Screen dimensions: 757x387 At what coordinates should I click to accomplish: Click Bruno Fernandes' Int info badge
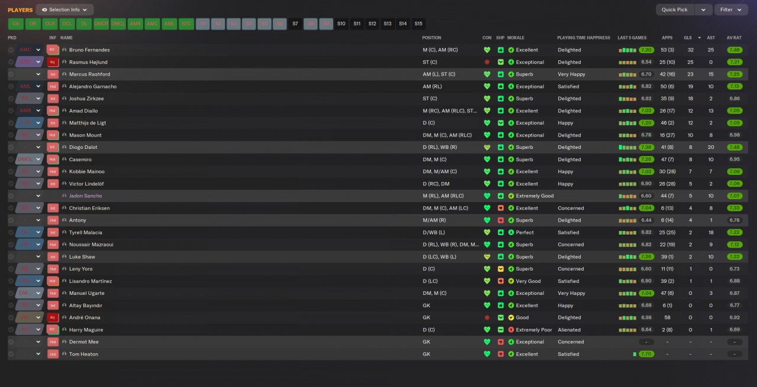53,50
